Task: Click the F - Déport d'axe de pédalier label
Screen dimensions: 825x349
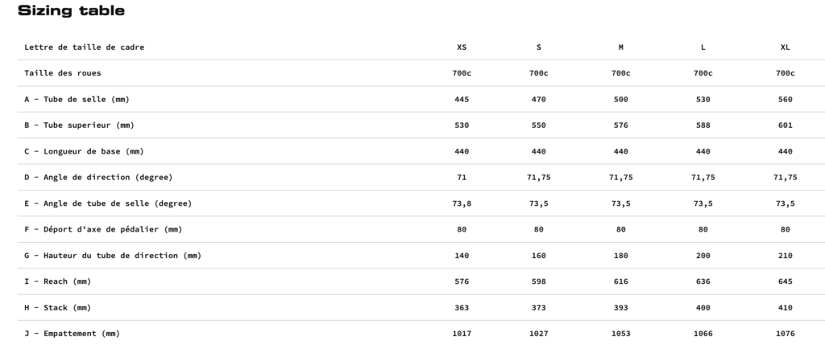Action: click(x=103, y=229)
